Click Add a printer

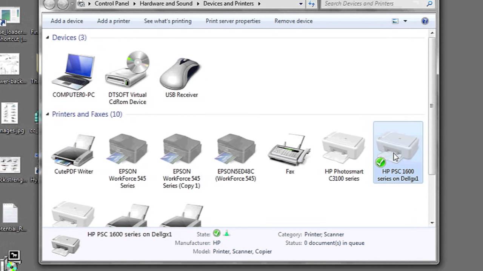[x=114, y=21]
